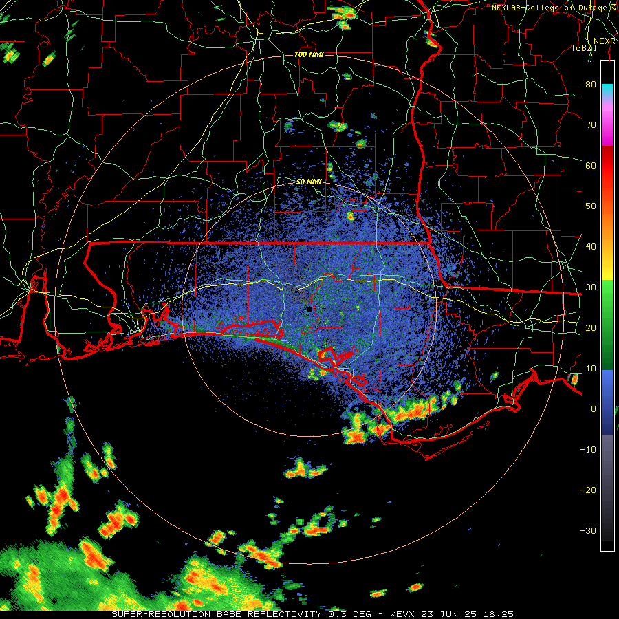Click the black radar site dot at center
This screenshot has width=619, height=619.
(309, 309)
